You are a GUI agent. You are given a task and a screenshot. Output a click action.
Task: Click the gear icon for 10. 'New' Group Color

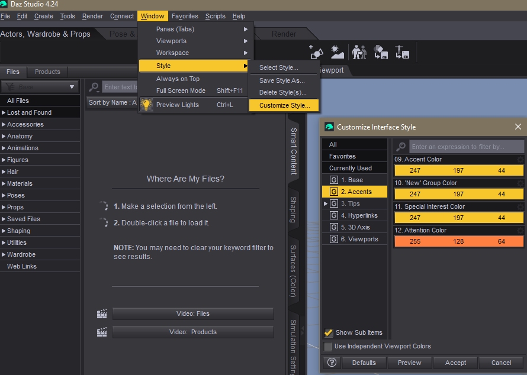pos(520,183)
